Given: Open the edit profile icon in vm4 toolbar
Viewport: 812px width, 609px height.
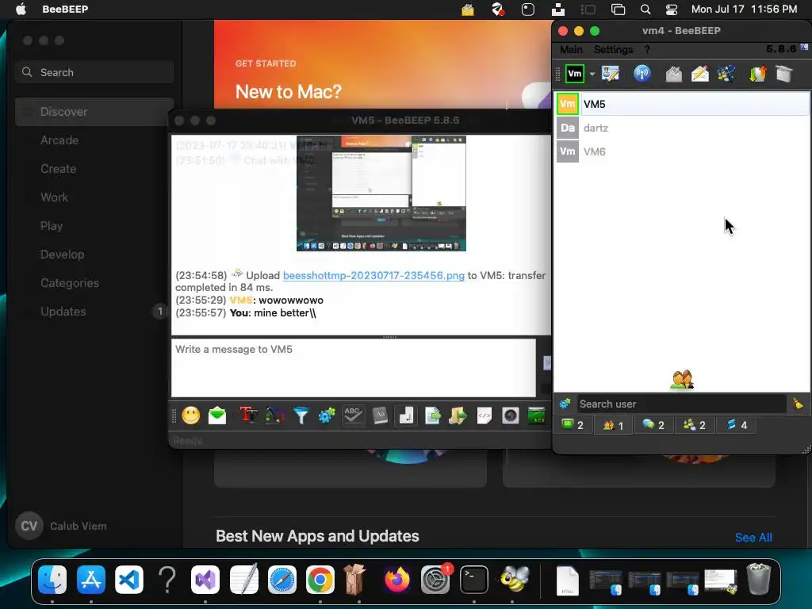Looking at the screenshot, I should [x=611, y=74].
